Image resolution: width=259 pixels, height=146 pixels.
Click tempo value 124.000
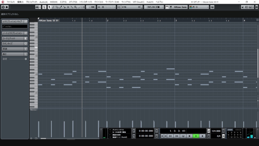pyautogui.click(x=216, y=131)
